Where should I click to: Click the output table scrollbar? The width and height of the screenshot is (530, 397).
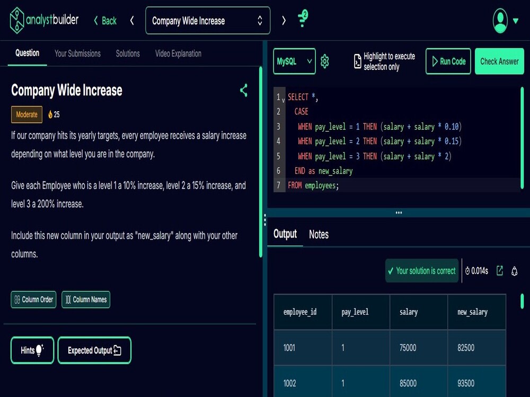522,301
